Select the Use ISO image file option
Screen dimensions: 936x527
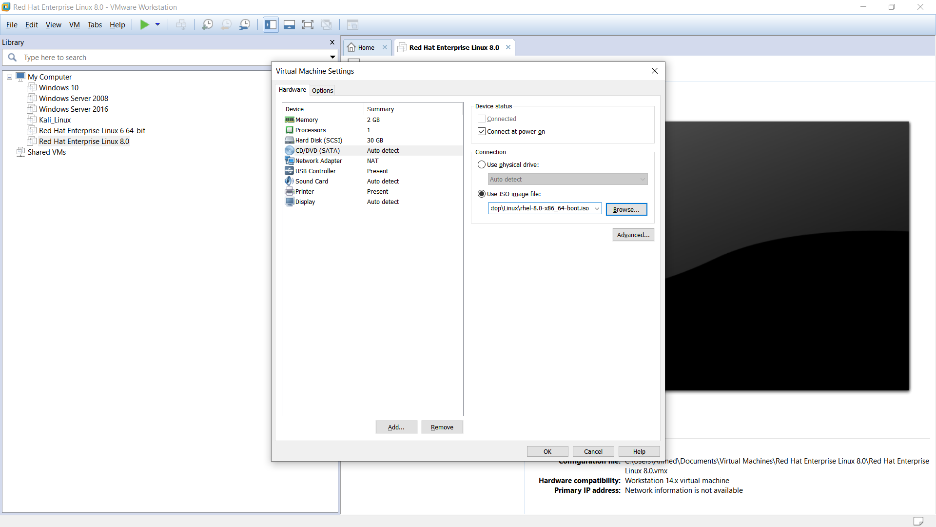pyautogui.click(x=482, y=194)
